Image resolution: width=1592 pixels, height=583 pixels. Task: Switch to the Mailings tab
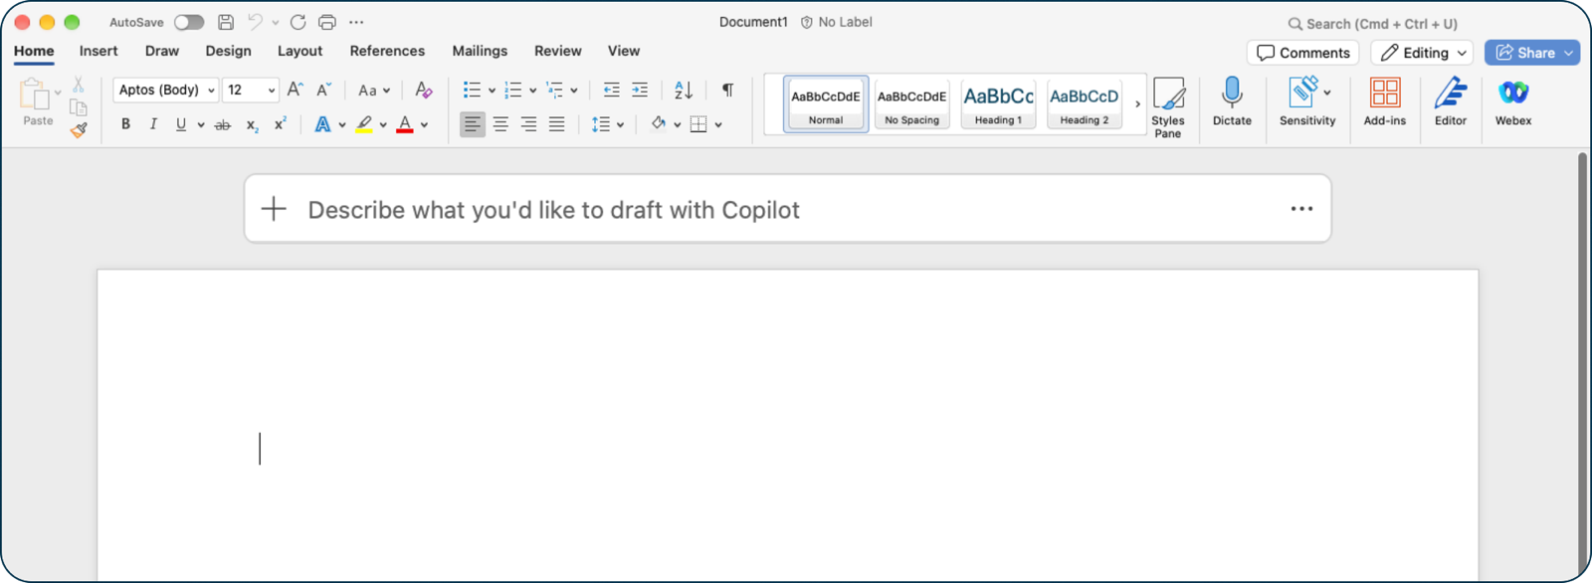tap(480, 51)
